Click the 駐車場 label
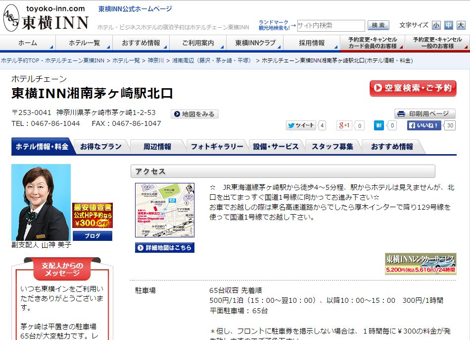The height and width of the screenshot is (340, 470). 145,290
